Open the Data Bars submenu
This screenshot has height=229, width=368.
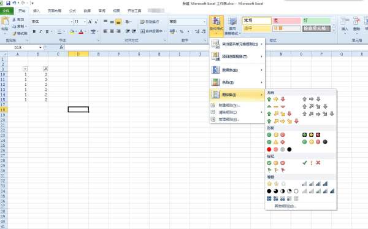pyautogui.click(x=237, y=70)
